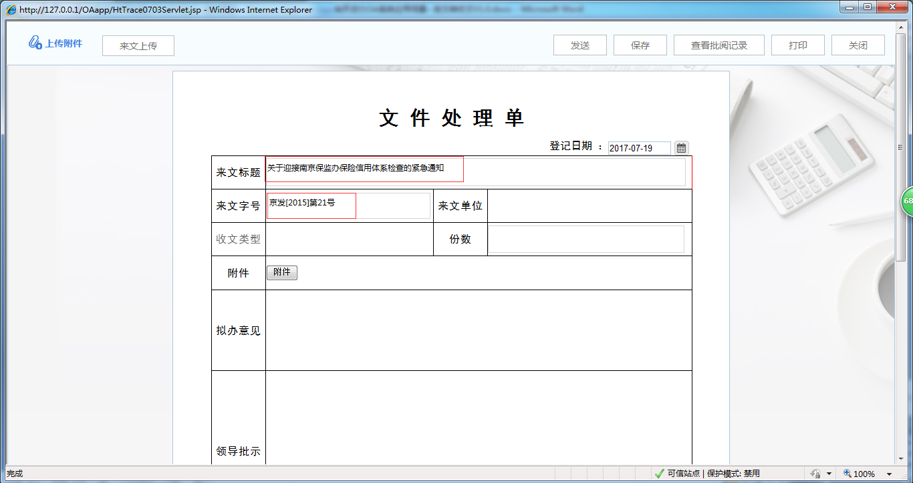Open the calendar icon beside 登记日期
The width and height of the screenshot is (913, 483).
pos(681,147)
